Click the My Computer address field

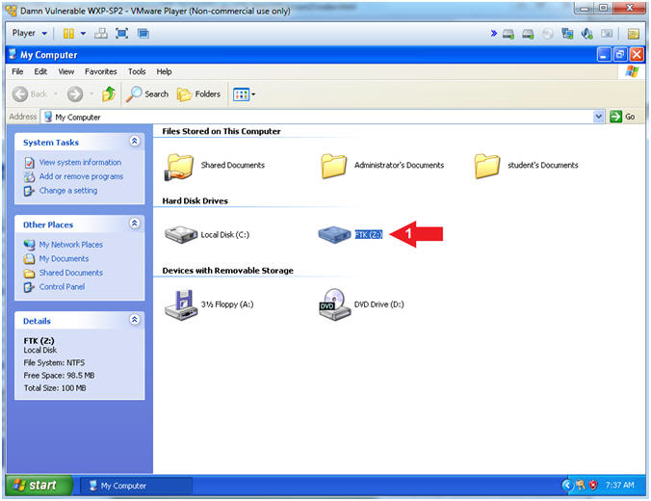(x=318, y=118)
